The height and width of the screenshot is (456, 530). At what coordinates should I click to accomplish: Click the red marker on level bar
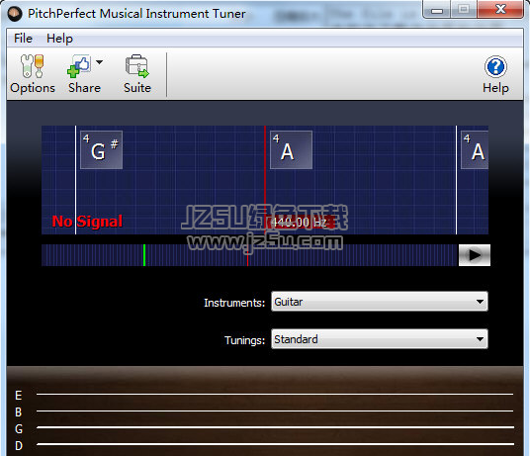coord(248,255)
